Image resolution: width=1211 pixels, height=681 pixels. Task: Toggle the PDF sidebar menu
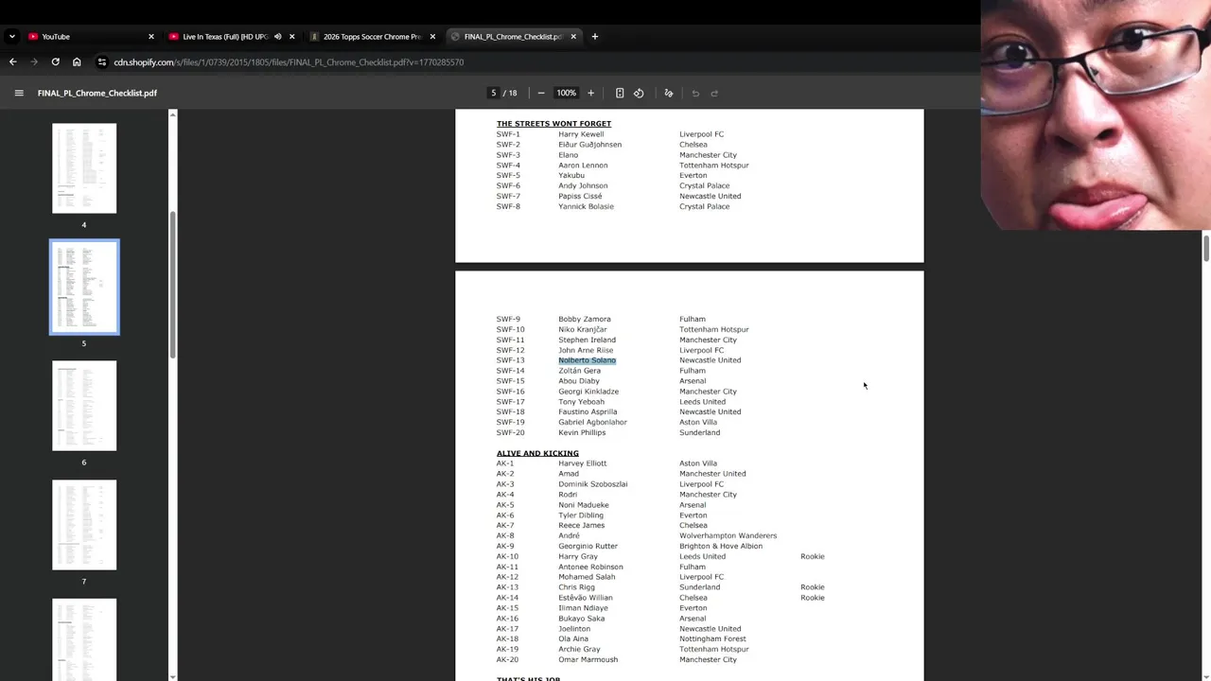click(x=19, y=93)
